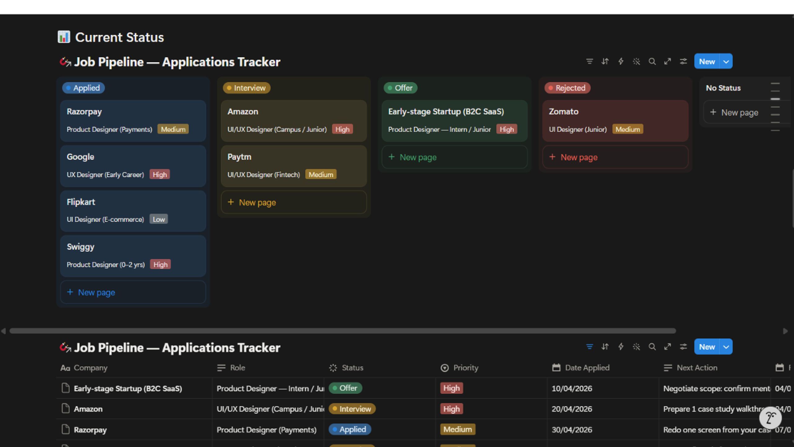Expand the New dropdown arrow in table view
The width and height of the screenshot is (794, 447).
[x=726, y=347]
